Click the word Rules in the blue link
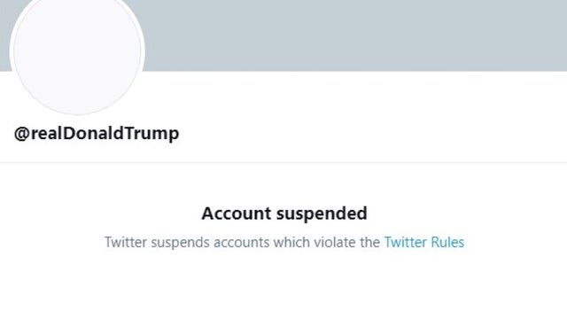The height and width of the screenshot is (319, 567). pyautogui.click(x=447, y=242)
